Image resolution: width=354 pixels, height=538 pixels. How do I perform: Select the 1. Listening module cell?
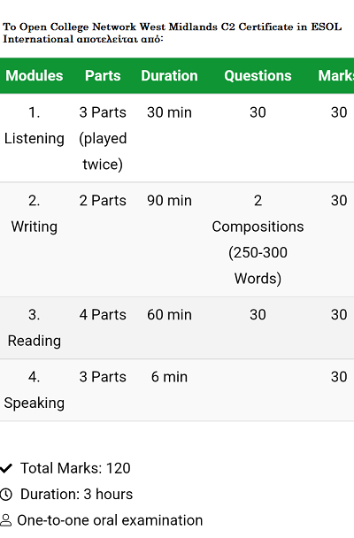point(35,126)
